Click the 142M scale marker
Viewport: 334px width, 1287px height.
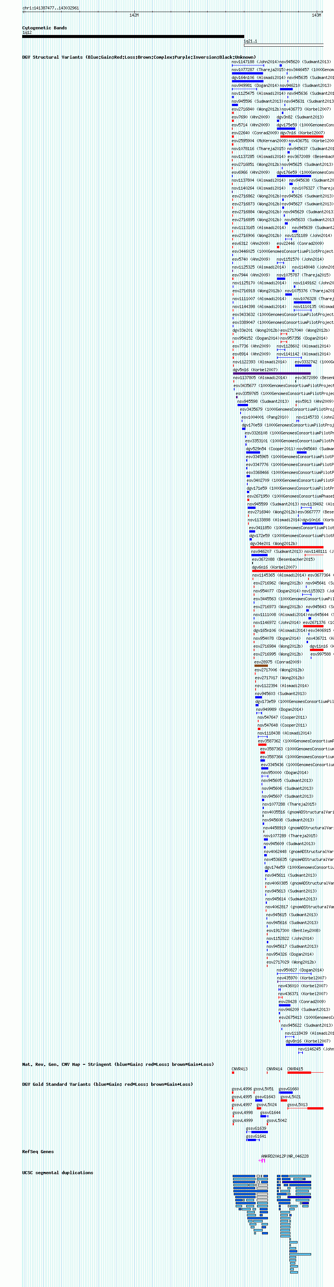tap(134, 15)
